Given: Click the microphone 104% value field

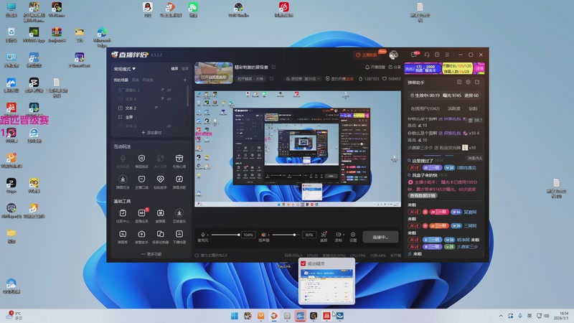Looking at the screenshot, I should (x=248, y=235).
